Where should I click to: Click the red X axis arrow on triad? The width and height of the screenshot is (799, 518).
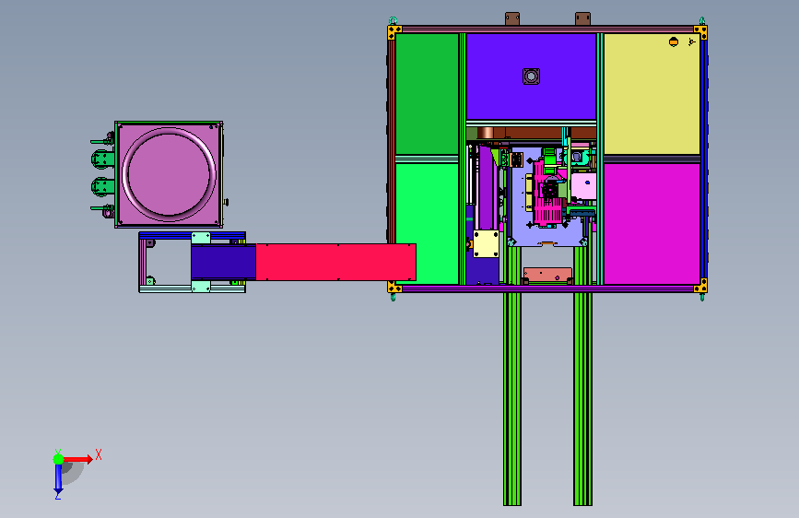click(78, 459)
